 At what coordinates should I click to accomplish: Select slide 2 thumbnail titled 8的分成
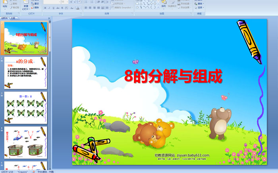26,73
